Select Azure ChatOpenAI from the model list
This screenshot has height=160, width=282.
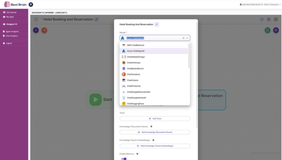coord(154,51)
